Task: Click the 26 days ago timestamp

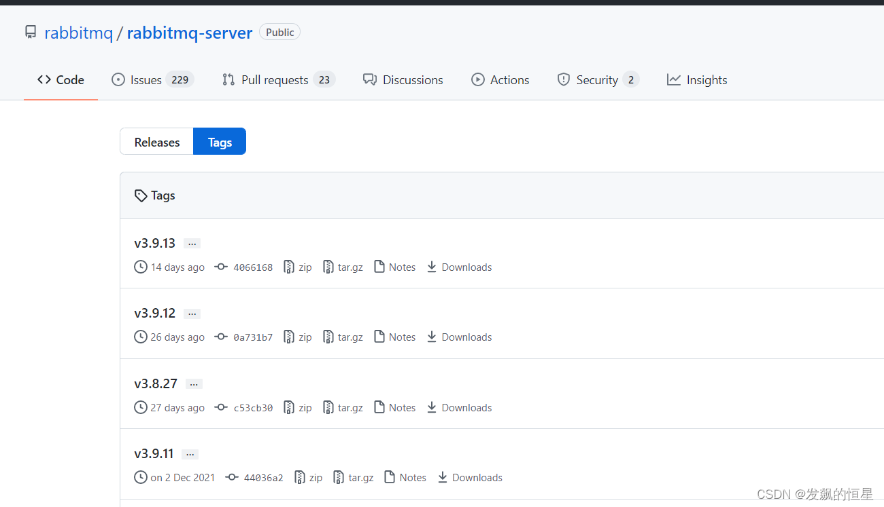Action: click(177, 337)
